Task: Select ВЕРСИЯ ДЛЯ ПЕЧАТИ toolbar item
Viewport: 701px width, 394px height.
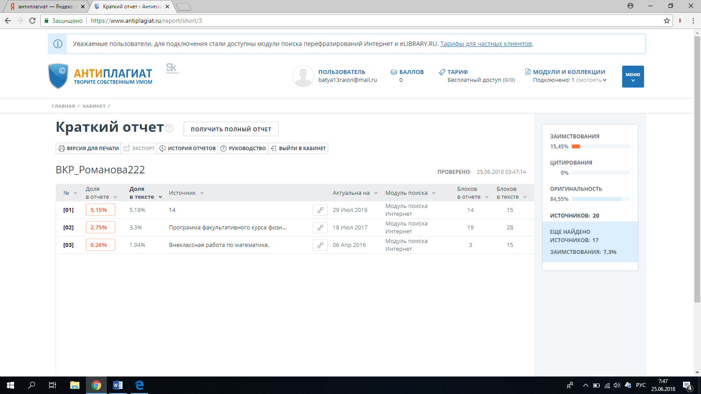Action: coord(89,148)
